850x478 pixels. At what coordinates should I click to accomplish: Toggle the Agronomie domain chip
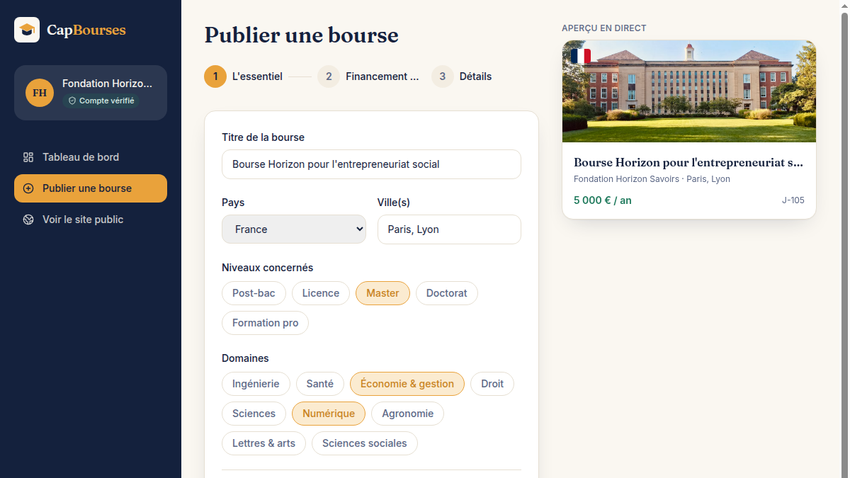click(407, 414)
